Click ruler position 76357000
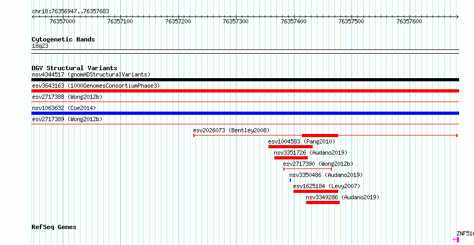The image size is (474, 245). point(62,21)
